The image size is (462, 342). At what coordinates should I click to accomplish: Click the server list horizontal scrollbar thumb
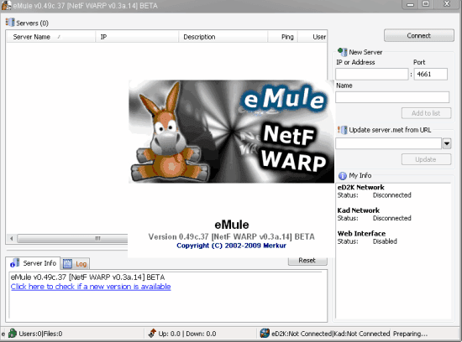click(72, 238)
